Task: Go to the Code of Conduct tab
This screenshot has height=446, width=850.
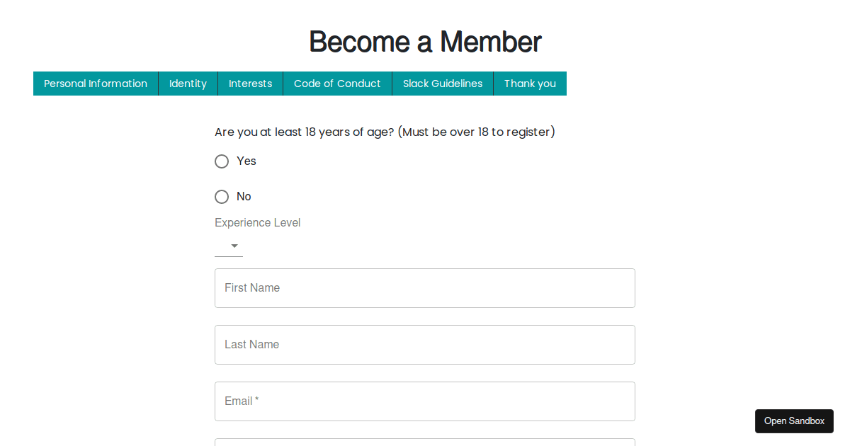Action: click(337, 83)
